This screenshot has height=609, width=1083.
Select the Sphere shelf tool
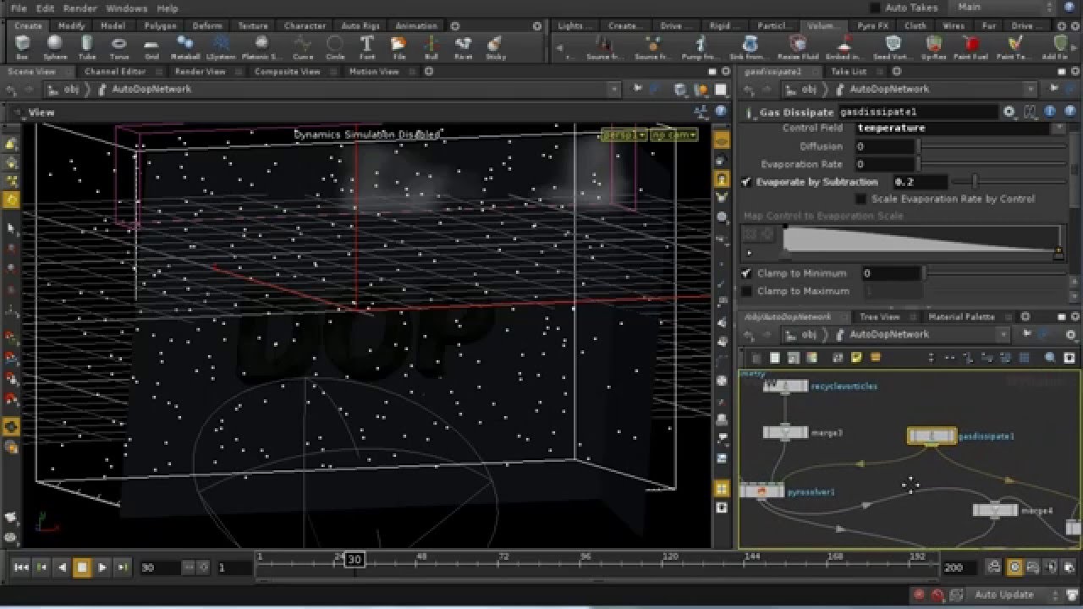point(55,47)
